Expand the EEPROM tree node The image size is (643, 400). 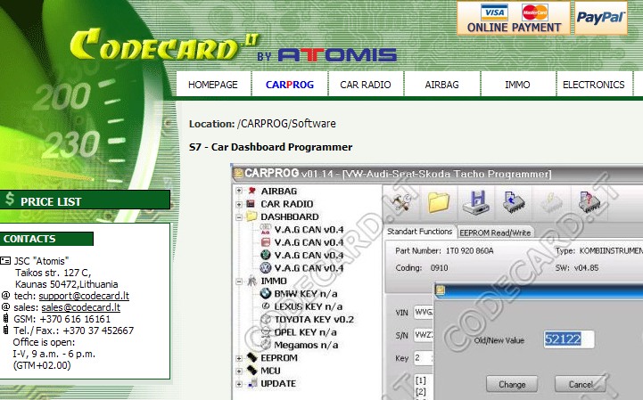point(239,358)
